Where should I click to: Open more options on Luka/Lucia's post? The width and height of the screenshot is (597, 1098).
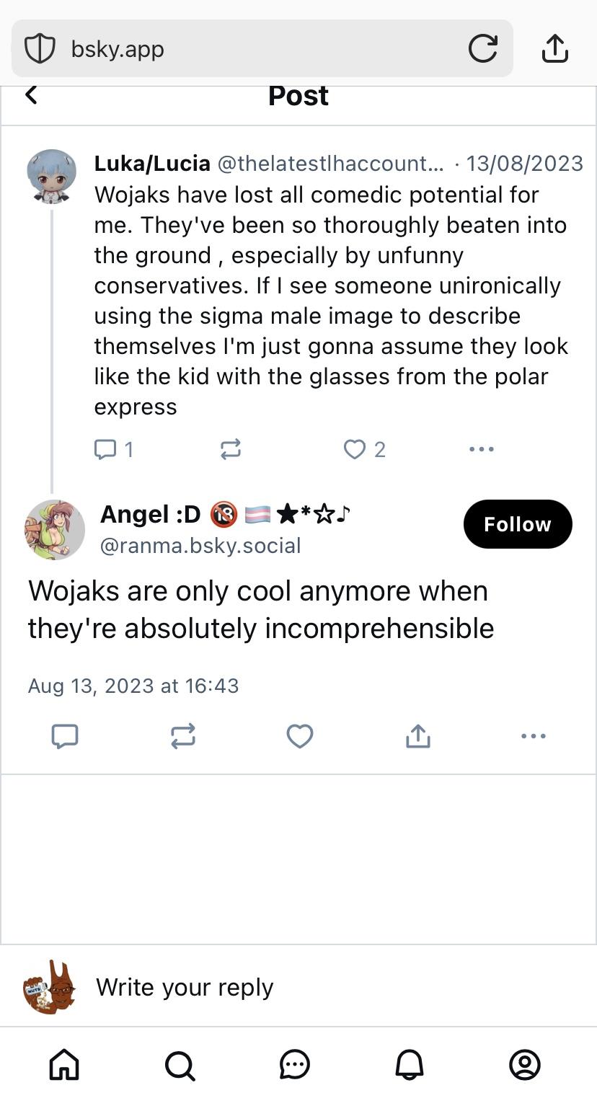481,449
